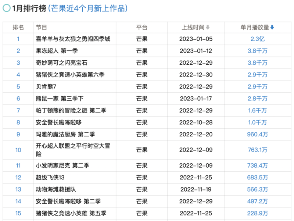Viewport: 294px width, 221px height.
Task: Open program 安全警长啦咘啦哆 第二季
Action: coord(68,201)
